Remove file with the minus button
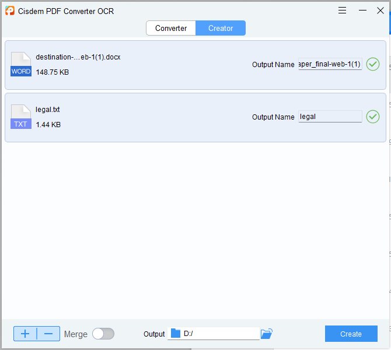The image size is (391, 350). (48, 334)
